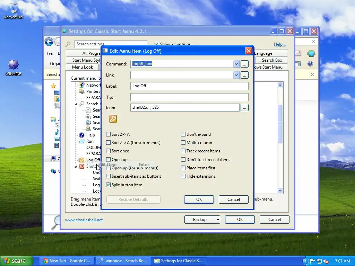Open the File menu in Explorer window
Image resolution: width=355 pixels, height=266 pixels.
[50, 53]
